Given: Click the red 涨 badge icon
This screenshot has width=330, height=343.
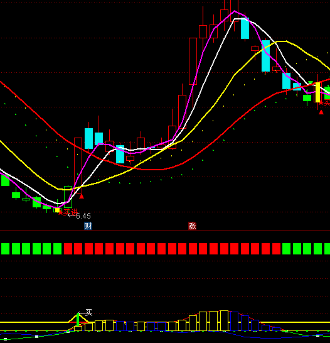Looking at the screenshot, I should (x=192, y=226).
